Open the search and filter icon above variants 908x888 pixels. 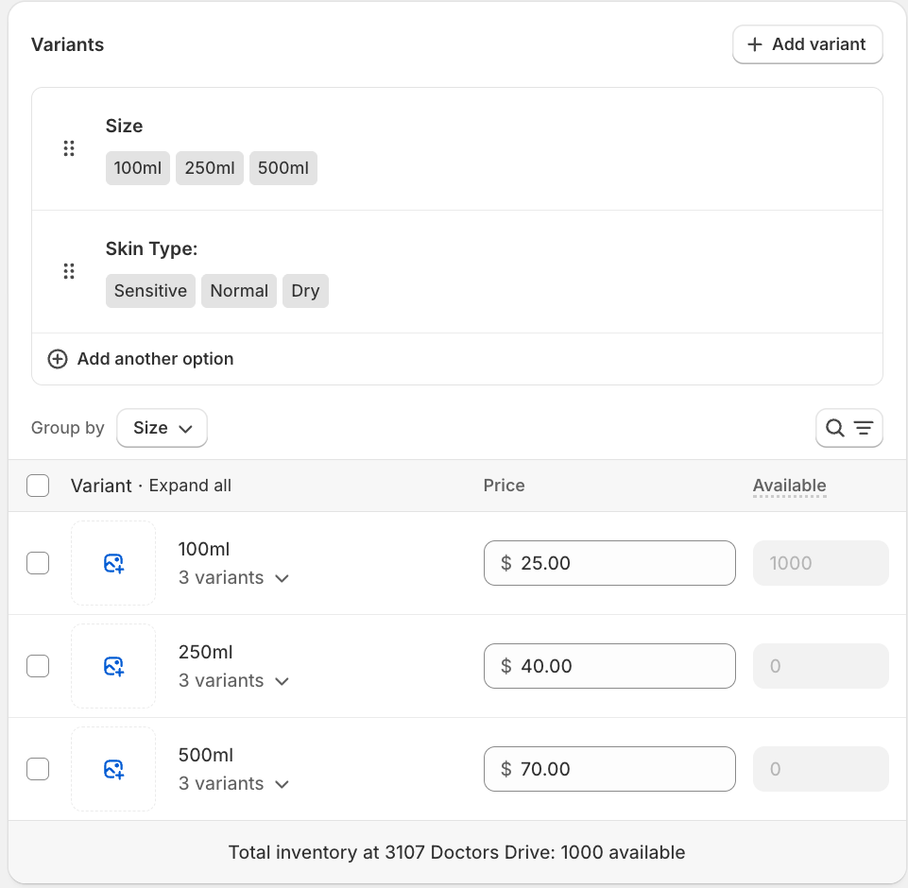coord(848,428)
